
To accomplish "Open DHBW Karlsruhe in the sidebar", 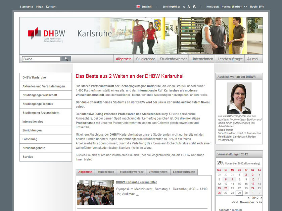I will (46, 77).
